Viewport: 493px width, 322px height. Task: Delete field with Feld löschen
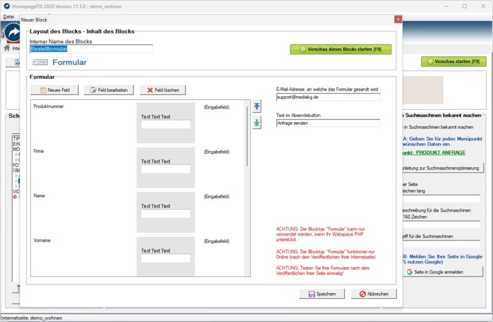coord(163,90)
